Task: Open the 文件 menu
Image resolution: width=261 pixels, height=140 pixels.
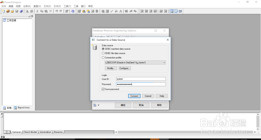Action: point(4,6)
